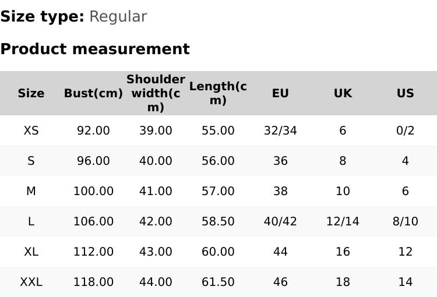This screenshot has height=297, width=437.
Task: Select the L size row label
Action: pyautogui.click(x=31, y=221)
